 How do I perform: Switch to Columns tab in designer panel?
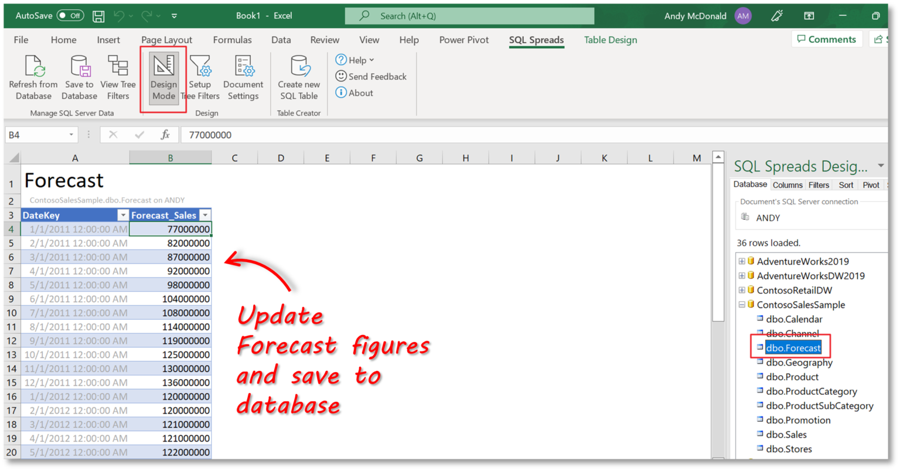point(787,185)
